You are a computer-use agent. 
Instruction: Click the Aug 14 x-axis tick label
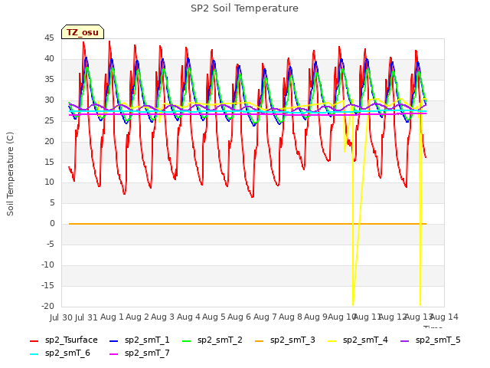pos(444,317)
